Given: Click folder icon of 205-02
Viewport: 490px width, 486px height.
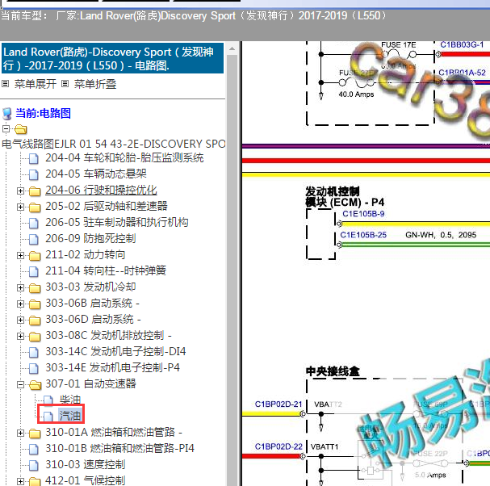Looking at the screenshot, I should [x=35, y=207].
